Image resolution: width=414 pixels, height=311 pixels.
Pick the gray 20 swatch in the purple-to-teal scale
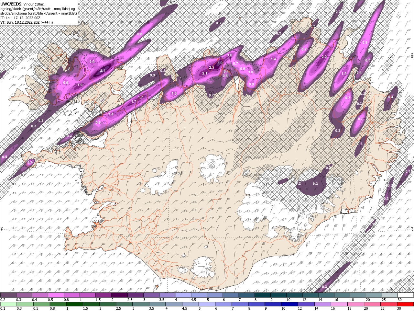(374, 295)
